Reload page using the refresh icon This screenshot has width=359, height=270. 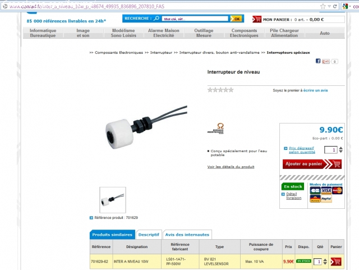[335, 6]
